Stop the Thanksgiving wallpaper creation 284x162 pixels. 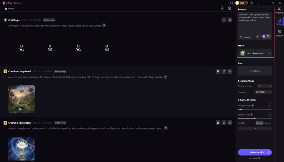pyautogui.click(x=224, y=20)
